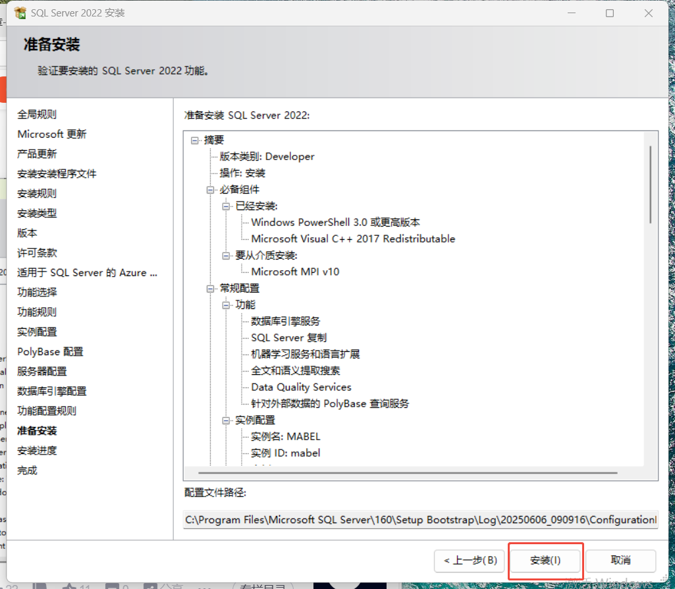Select the 版本类别: Developer summary entry
Viewport: 675px width, 589px height.
pos(267,156)
